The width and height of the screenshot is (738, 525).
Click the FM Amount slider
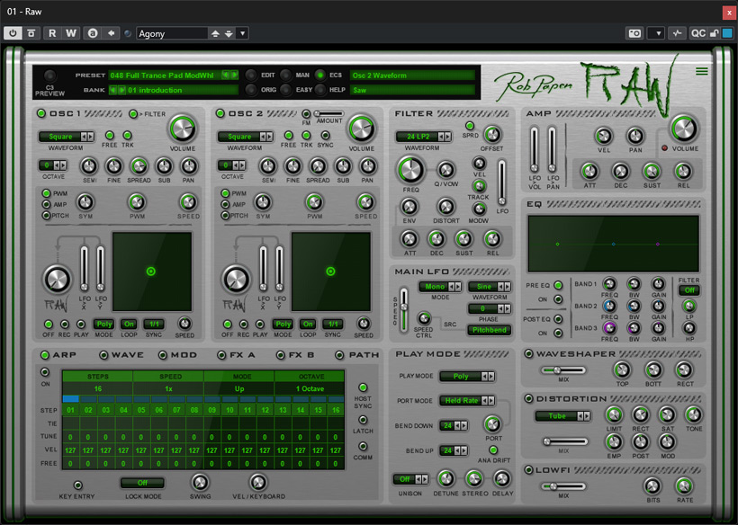point(329,114)
